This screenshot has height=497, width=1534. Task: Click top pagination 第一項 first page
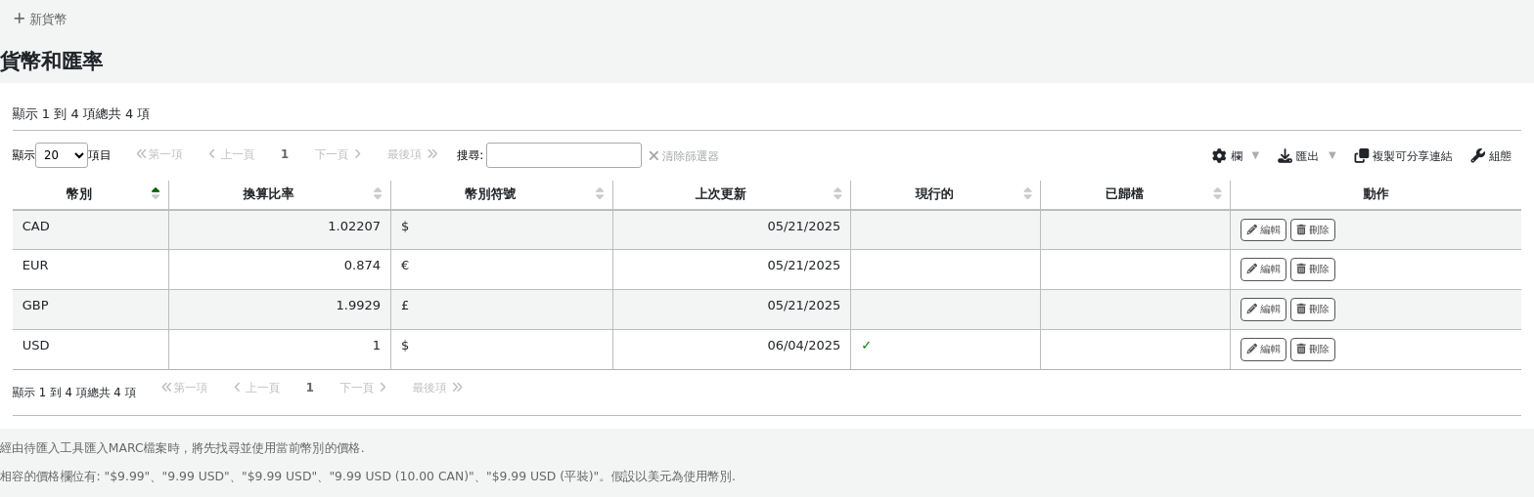159,154
